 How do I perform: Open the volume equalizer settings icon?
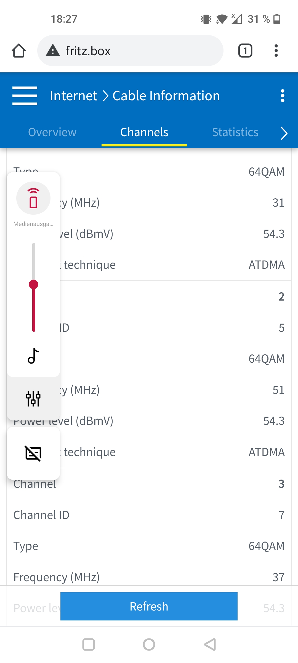coord(33,399)
